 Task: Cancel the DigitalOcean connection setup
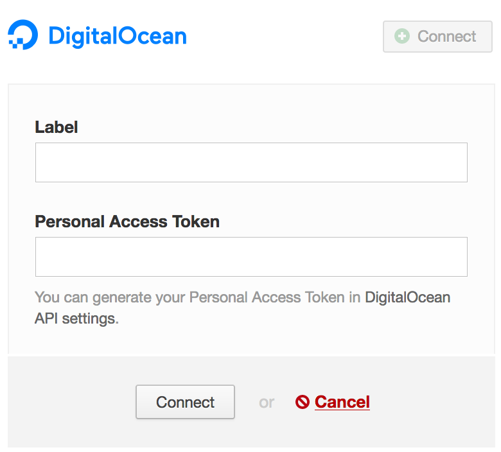[x=342, y=402]
